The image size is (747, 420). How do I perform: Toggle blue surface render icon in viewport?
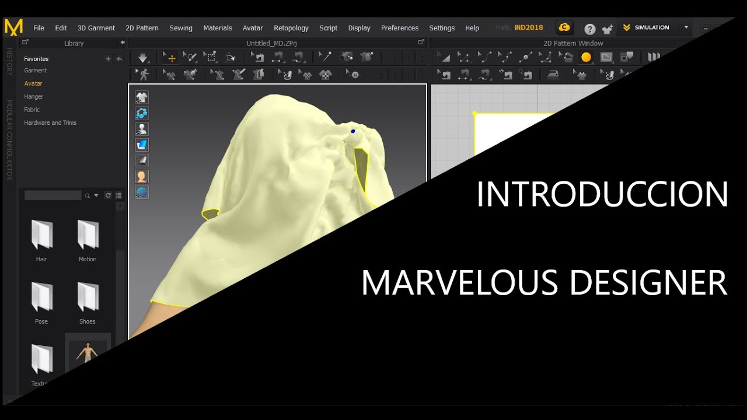(x=142, y=145)
